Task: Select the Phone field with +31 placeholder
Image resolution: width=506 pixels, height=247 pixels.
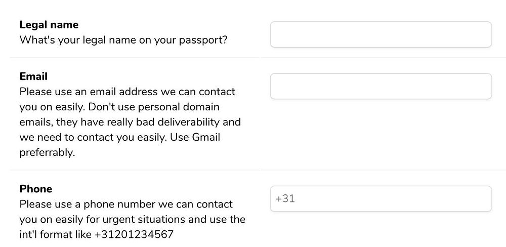Action: [381, 198]
